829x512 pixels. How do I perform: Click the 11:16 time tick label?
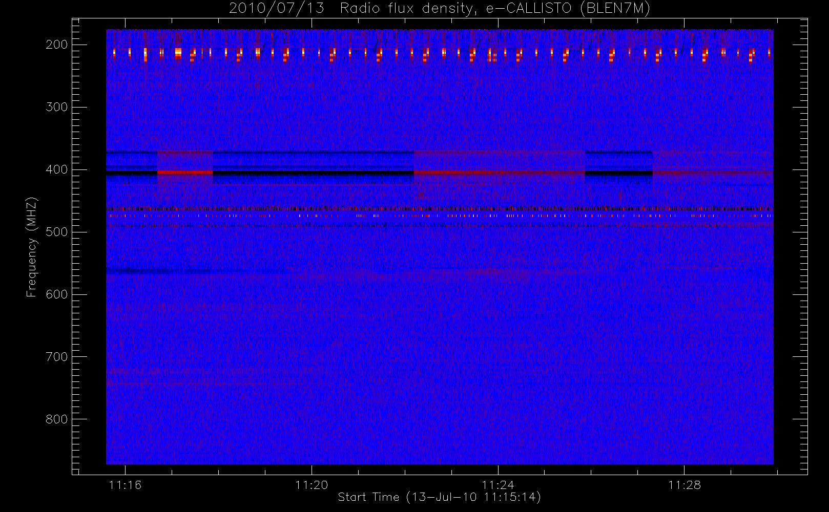pyautogui.click(x=125, y=485)
